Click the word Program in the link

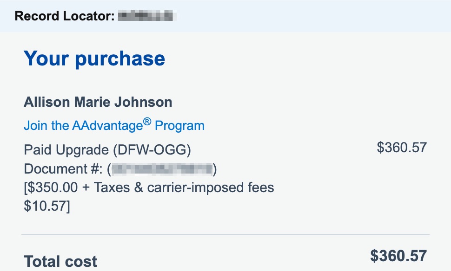click(x=179, y=126)
